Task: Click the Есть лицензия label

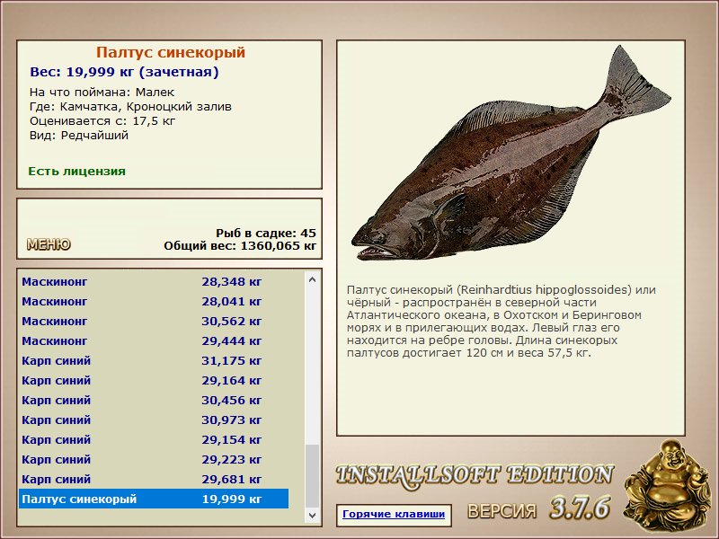Action: pos(76,172)
